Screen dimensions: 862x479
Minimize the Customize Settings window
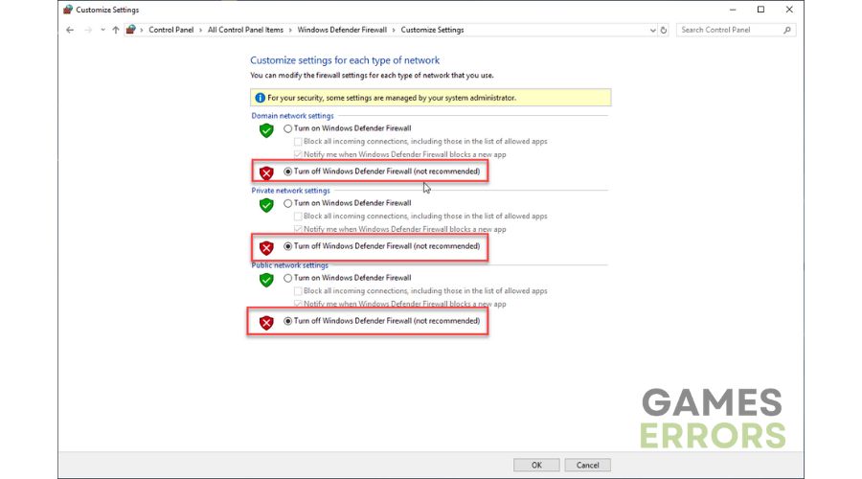click(733, 10)
